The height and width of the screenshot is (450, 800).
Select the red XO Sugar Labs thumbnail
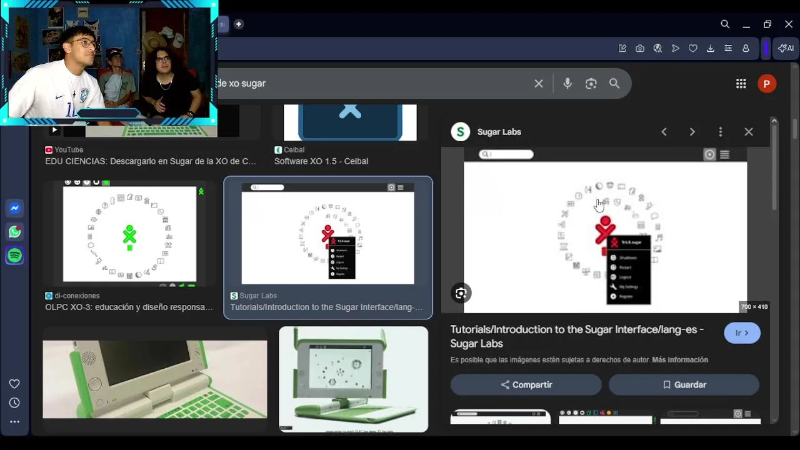click(x=327, y=234)
